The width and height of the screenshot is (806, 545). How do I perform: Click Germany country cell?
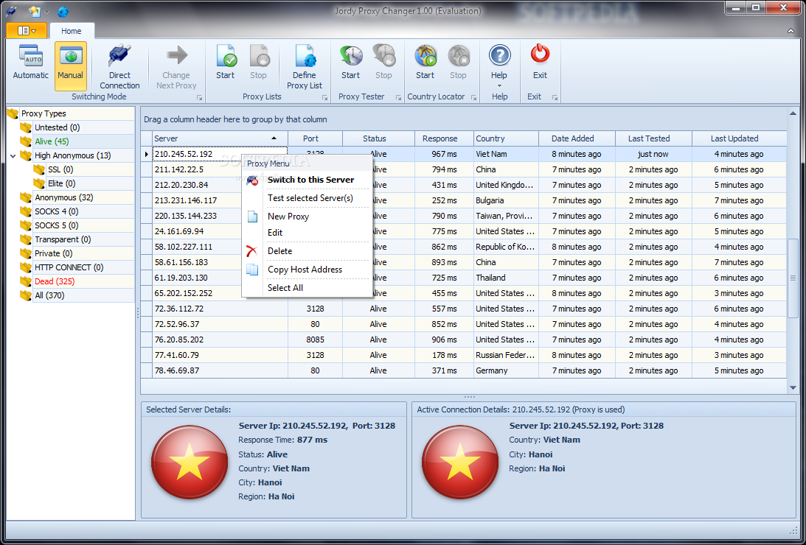pyautogui.click(x=506, y=370)
